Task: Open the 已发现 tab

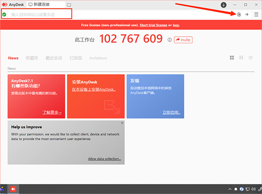Action: (x=76, y=58)
